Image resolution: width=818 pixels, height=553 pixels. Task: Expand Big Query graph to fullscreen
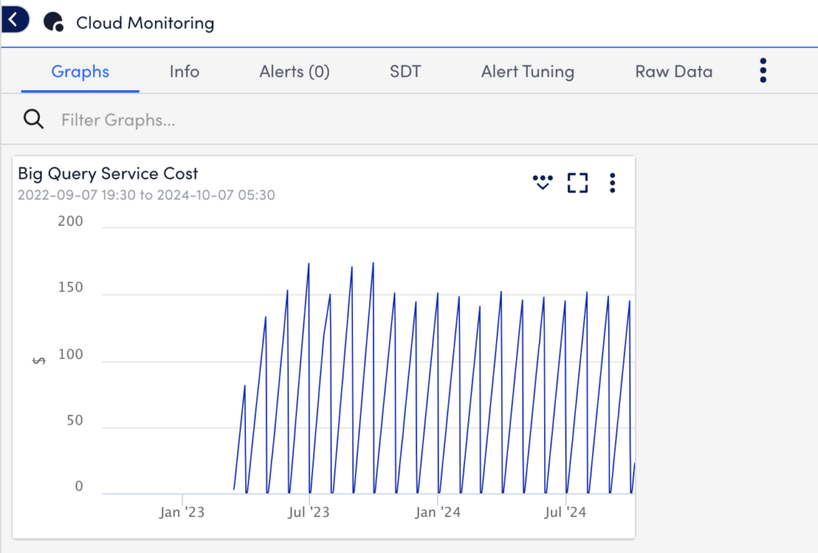pos(578,183)
